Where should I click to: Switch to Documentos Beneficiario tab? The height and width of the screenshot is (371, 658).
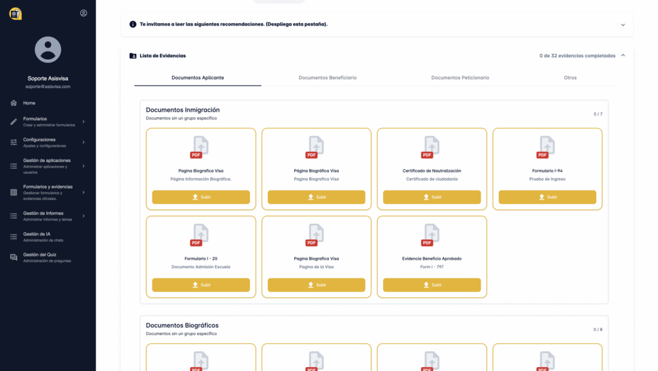click(x=328, y=78)
